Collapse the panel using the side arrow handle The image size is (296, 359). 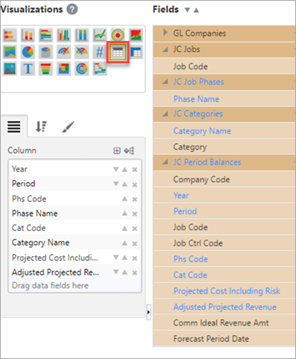(x=149, y=312)
